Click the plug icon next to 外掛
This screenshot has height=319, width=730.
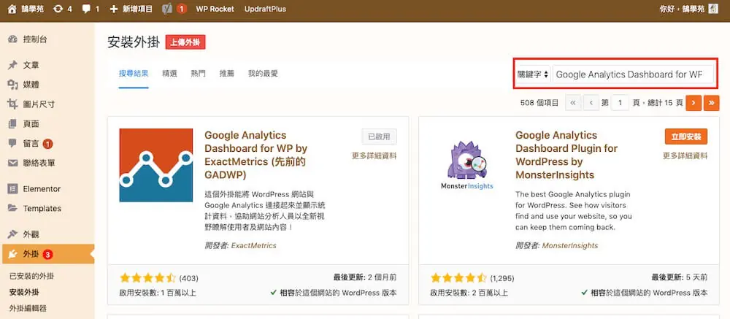[12, 254]
